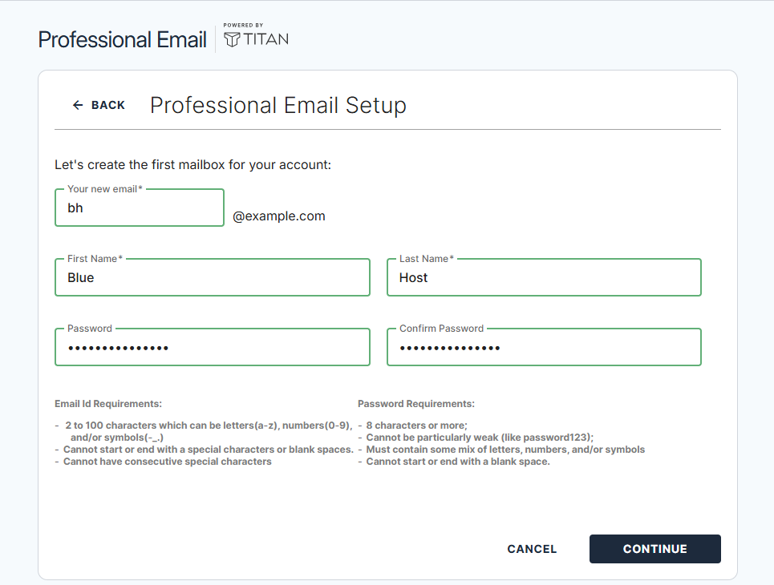Click the BACK label to return

(x=107, y=105)
